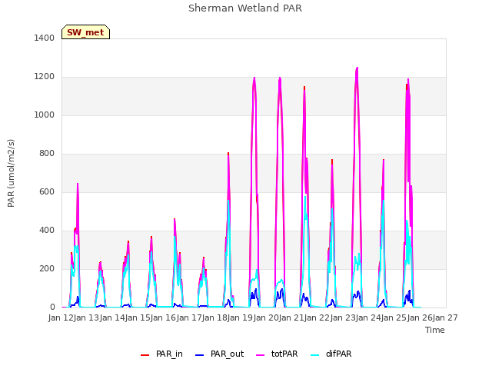Click the 400 y-axis tick label
492x369 pixels.
tap(47, 231)
